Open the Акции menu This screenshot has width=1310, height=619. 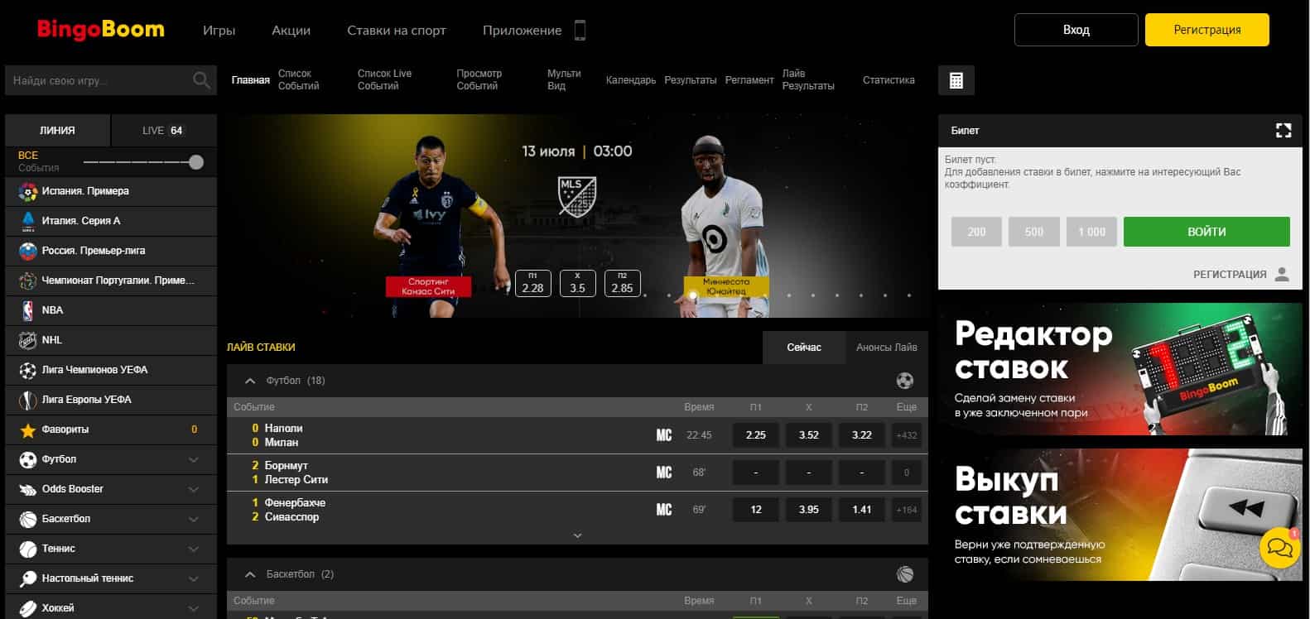click(291, 31)
